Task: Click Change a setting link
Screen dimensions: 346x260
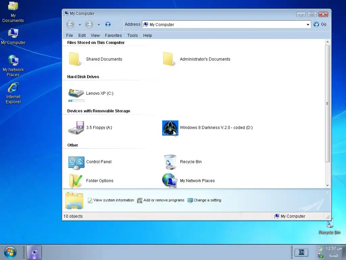Action: [x=207, y=200]
